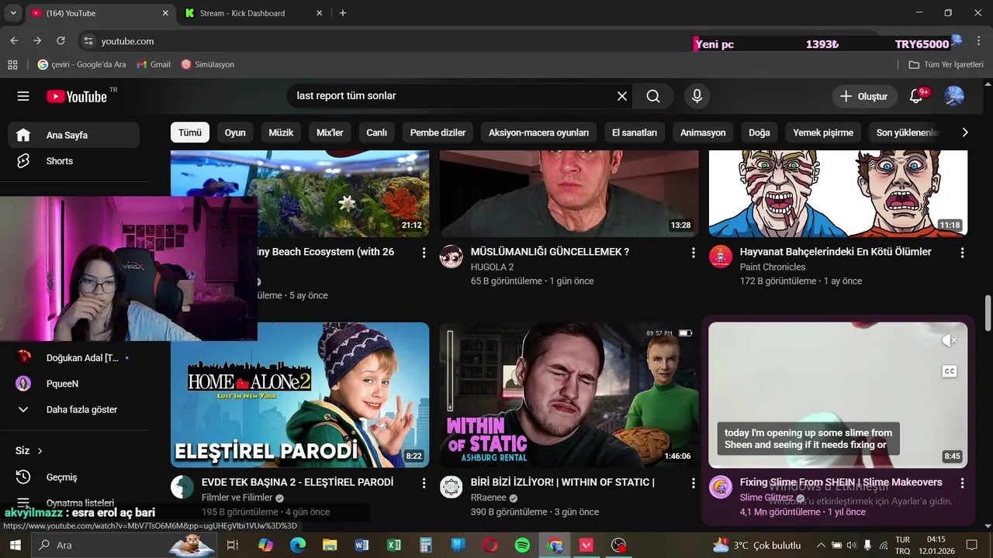Viewport: 993px width, 558px height.
Task: Unmute the slime video preview
Action: [x=949, y=340]
